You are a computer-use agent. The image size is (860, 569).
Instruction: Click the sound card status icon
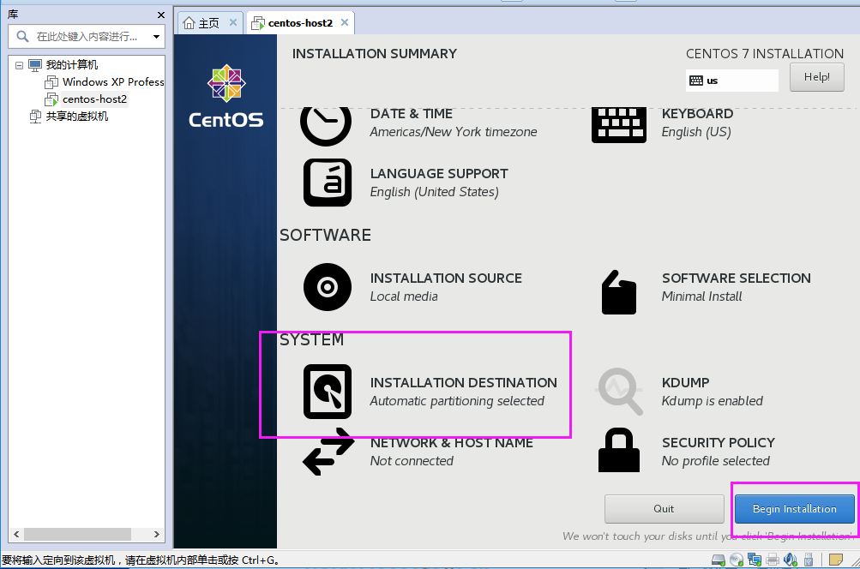pyautogui.click(x=791, y=560)
